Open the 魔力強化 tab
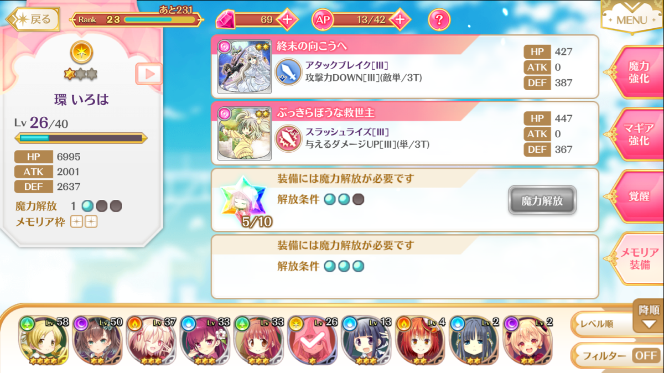 click(639, 72)
